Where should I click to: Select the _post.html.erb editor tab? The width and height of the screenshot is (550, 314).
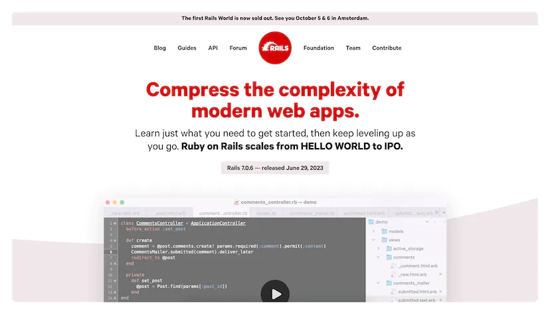[x=170, y=213]
